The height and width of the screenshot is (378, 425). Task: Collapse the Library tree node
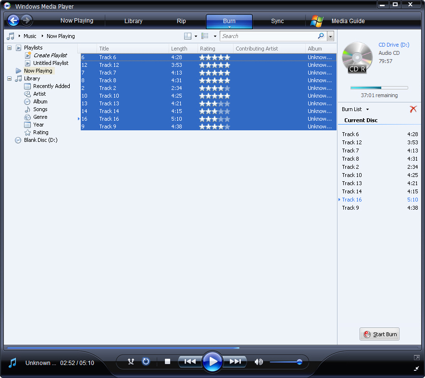point(10,79)
